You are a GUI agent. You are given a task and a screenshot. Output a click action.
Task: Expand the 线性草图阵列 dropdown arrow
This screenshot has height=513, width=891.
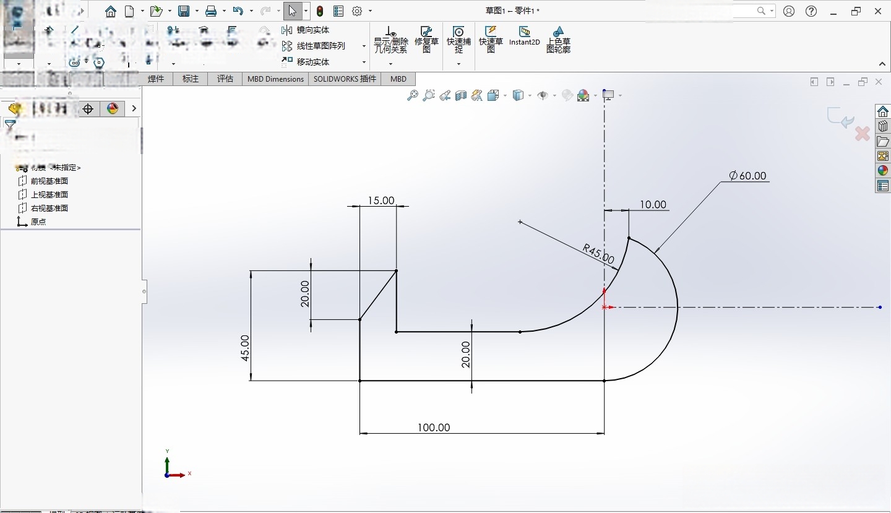coord(364,46)
